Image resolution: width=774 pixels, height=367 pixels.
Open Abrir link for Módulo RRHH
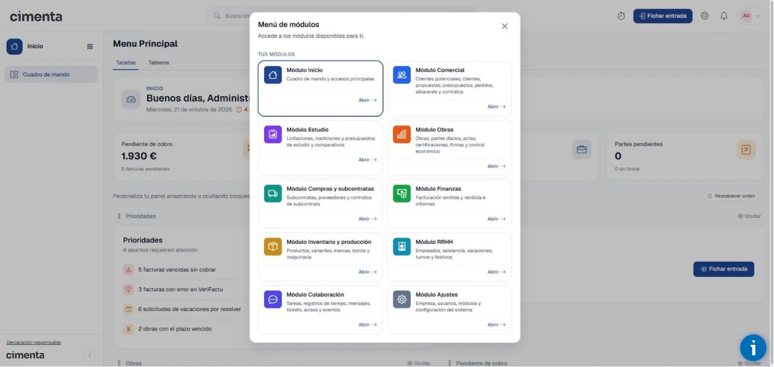496,272
